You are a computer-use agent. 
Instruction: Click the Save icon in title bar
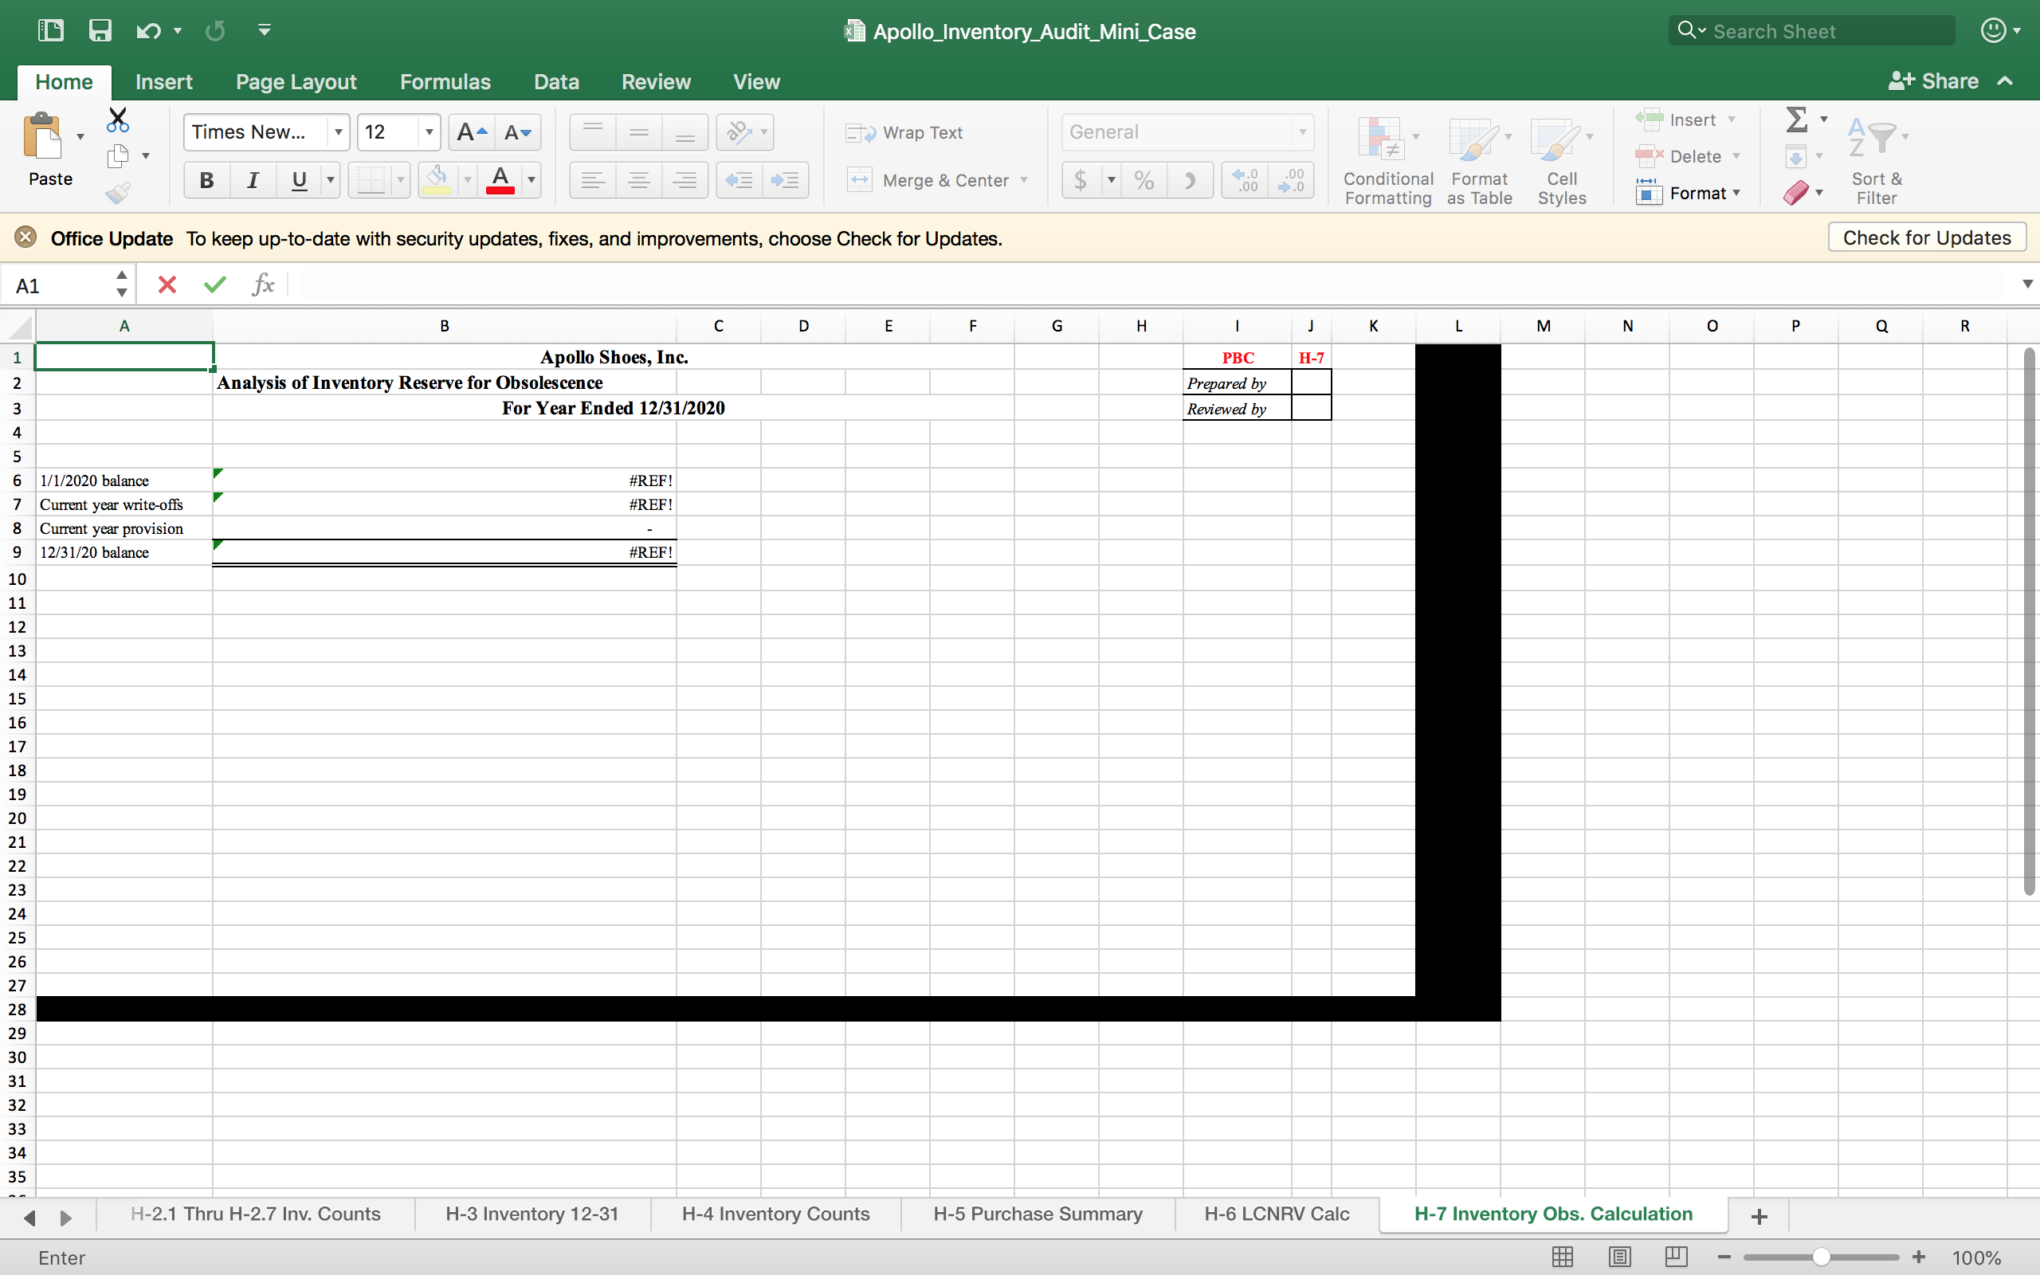click(x=100, y=31)
